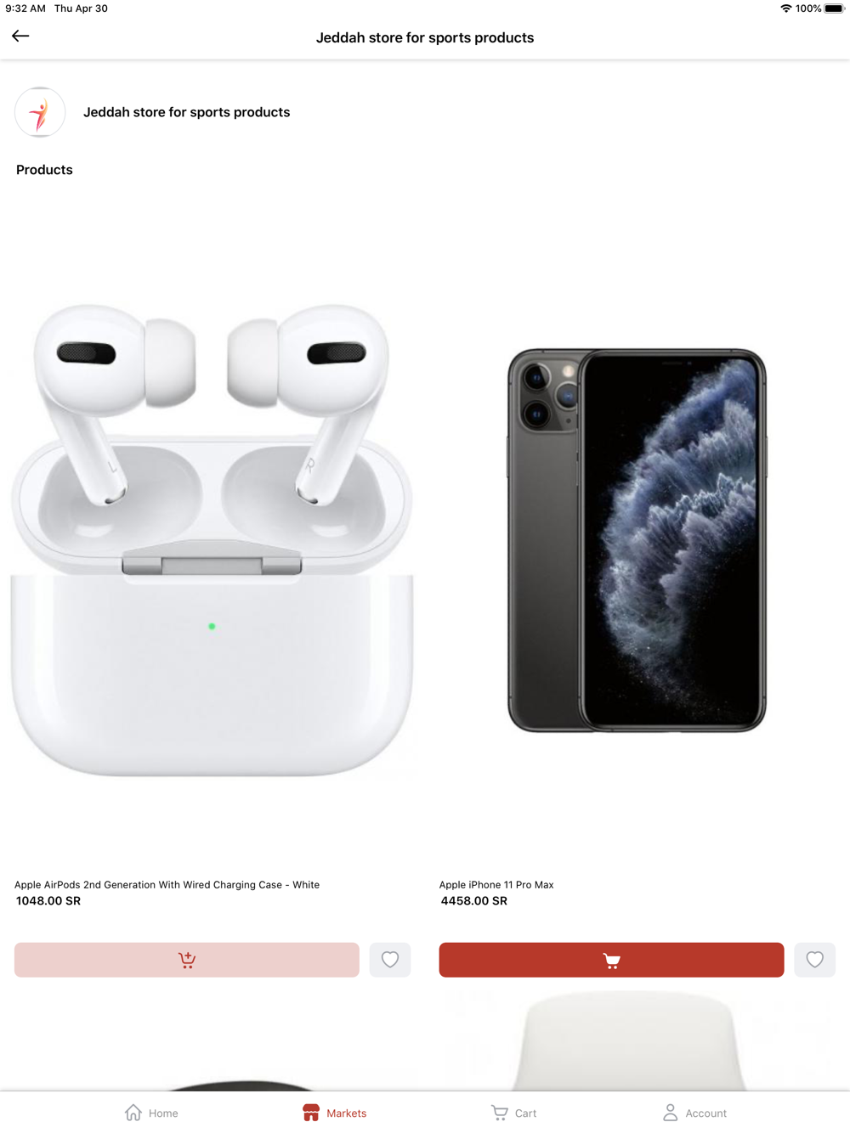Tap the Jeddah store logo avatar
The image size is (850, 1133).
pyautogui.click(x=40, y=112)
